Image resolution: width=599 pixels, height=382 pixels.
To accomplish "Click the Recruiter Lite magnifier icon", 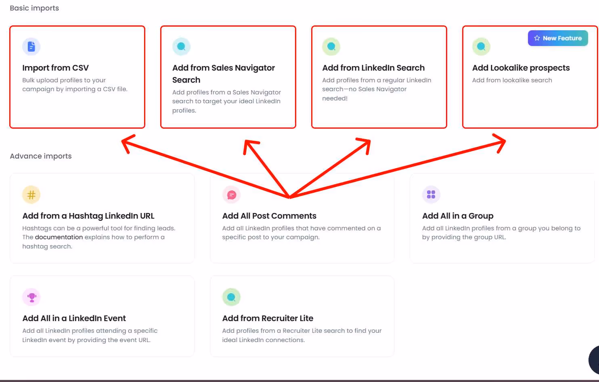I will [x=231, y=297].
